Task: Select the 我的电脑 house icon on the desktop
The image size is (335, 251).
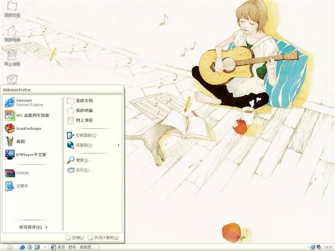Action: tap(12, 33)
